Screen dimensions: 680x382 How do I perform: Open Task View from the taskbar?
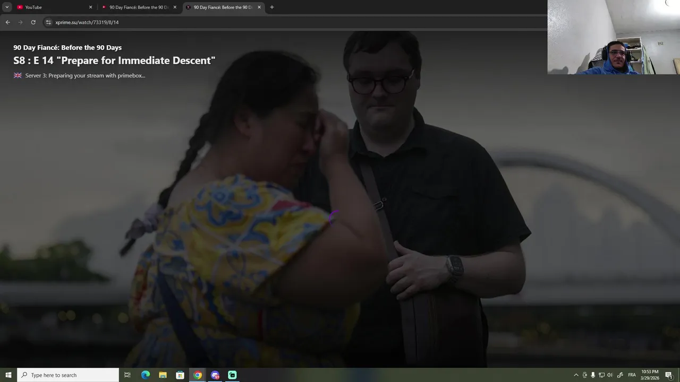[127, 375]
